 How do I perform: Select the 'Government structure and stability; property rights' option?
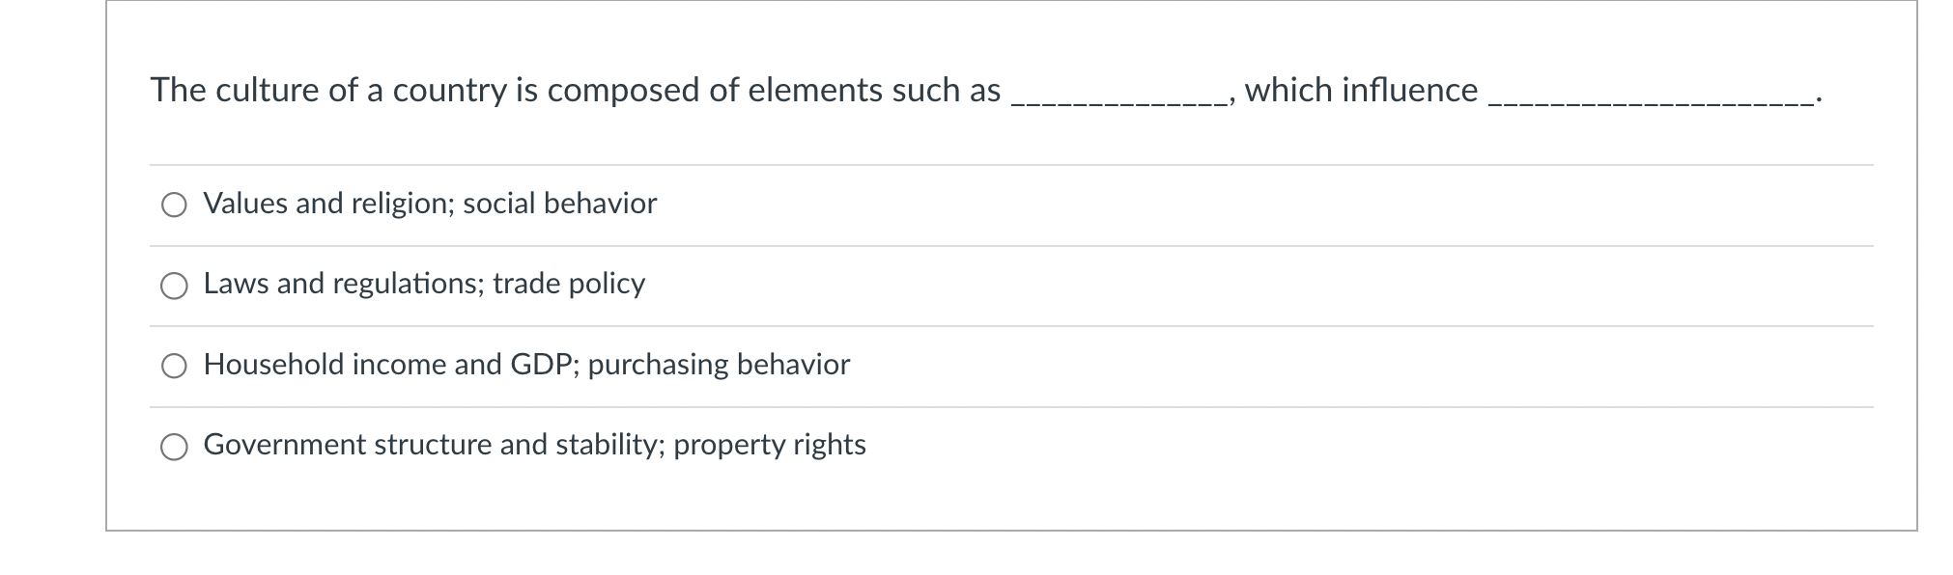tap(174, 446)
